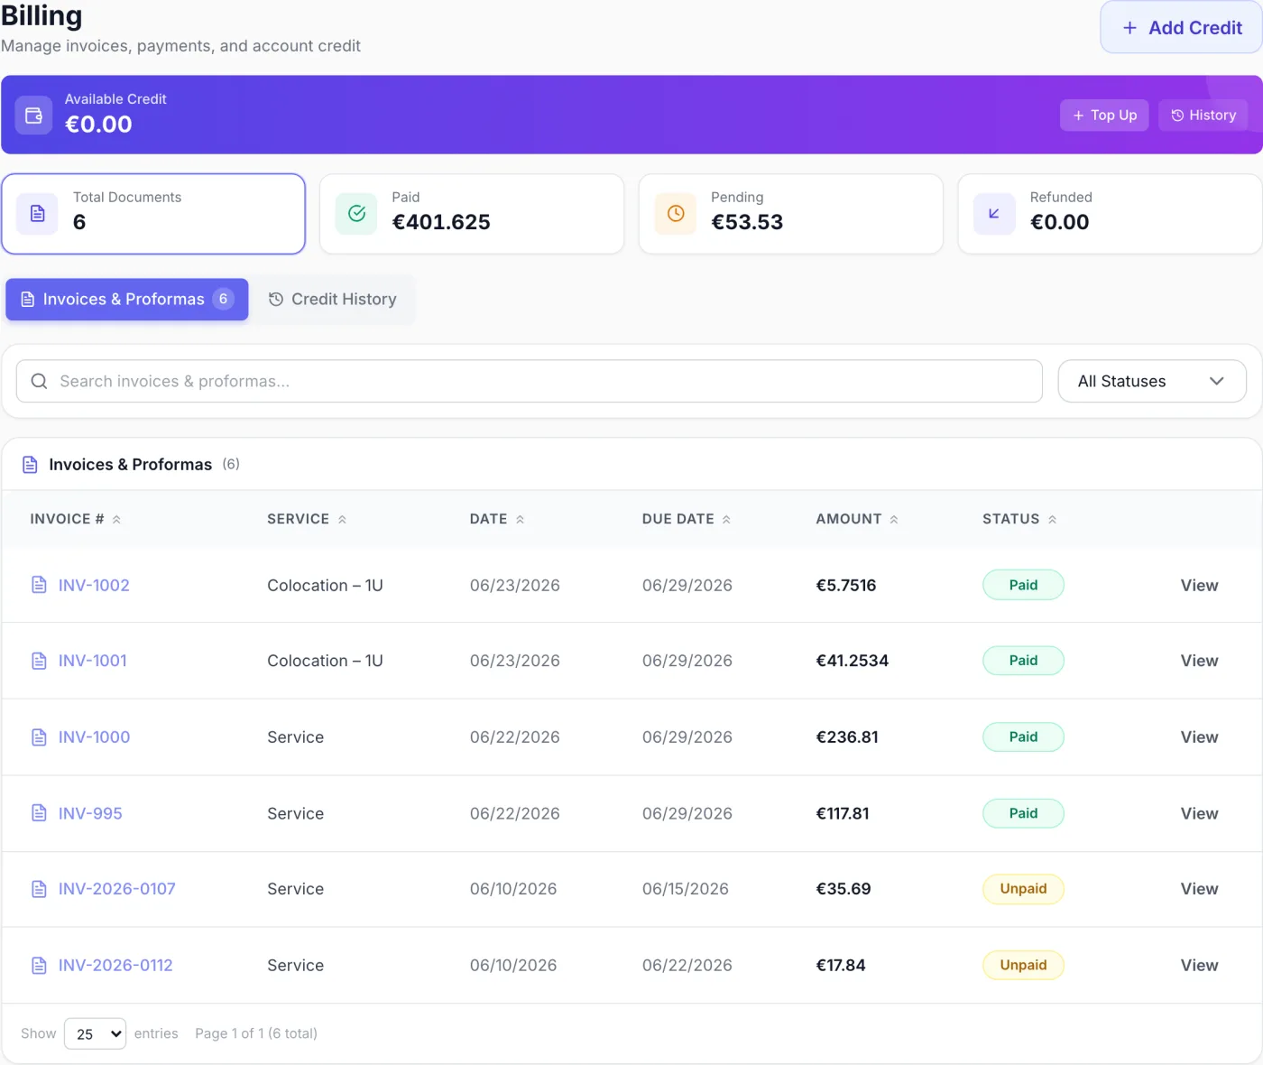The image size is (1263, 1065).
Task: Click "Page 1 of 1 (6 total)" text
Action: (x=256, y=1033)
